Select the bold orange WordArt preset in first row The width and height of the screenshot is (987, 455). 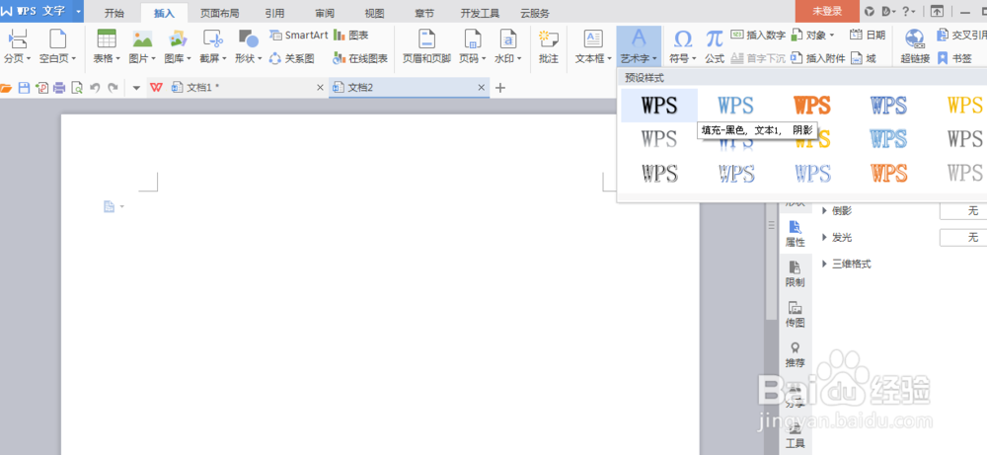(812, 105)
